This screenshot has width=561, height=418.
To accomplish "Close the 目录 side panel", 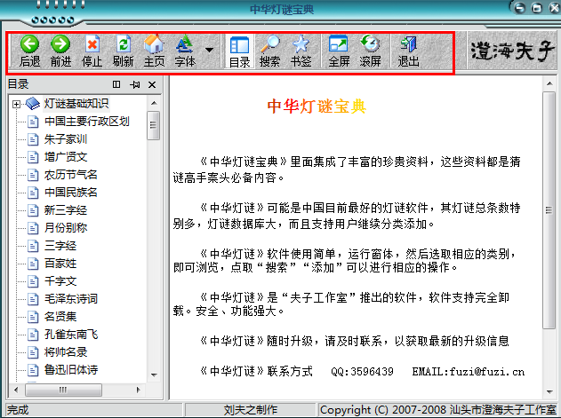I will [152, 84].
